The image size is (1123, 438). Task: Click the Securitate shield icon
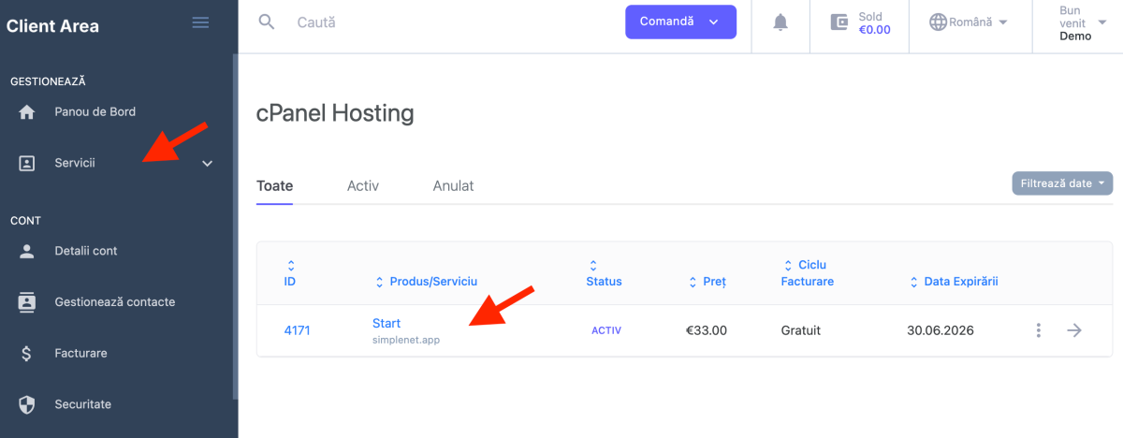(27, 404)
